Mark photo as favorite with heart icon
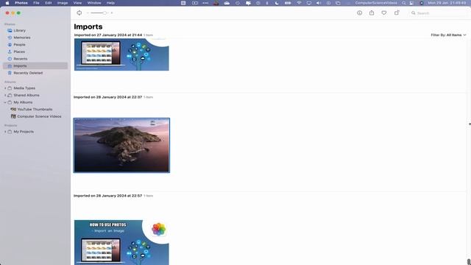Screen dimensions: 471x265 point(384,13)
